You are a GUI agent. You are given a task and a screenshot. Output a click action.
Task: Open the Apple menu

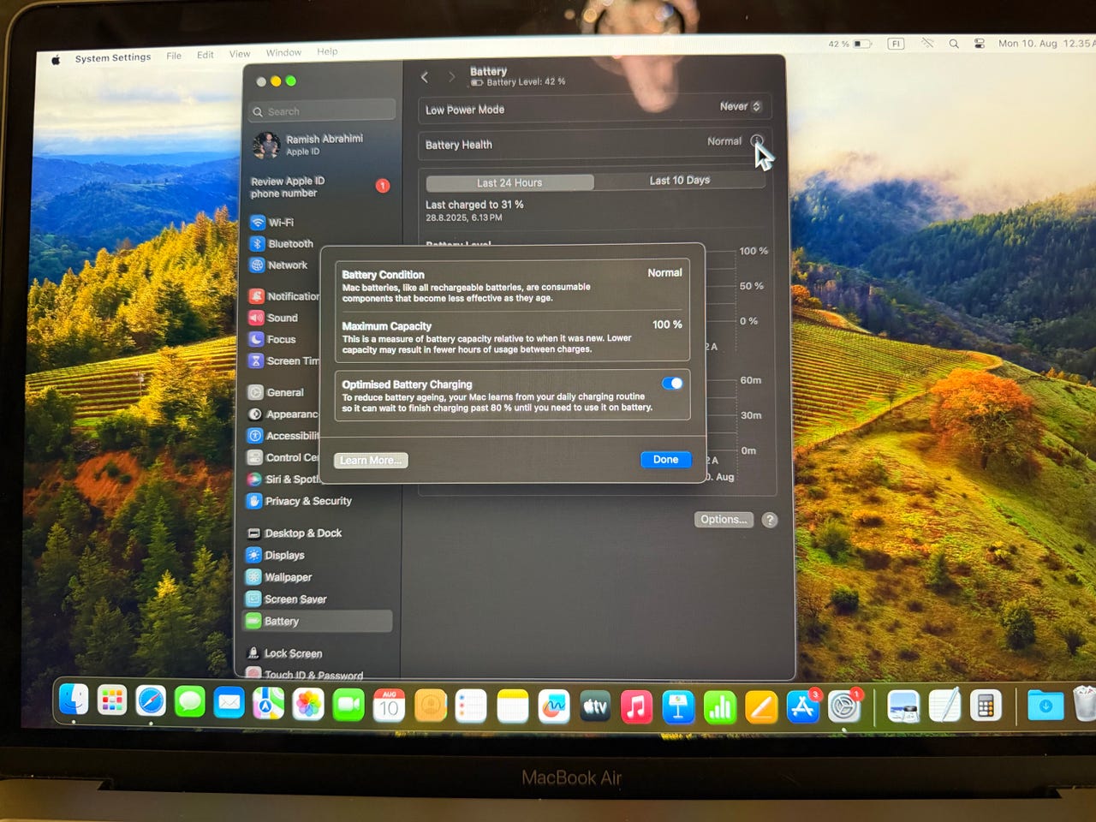point(56,60)
